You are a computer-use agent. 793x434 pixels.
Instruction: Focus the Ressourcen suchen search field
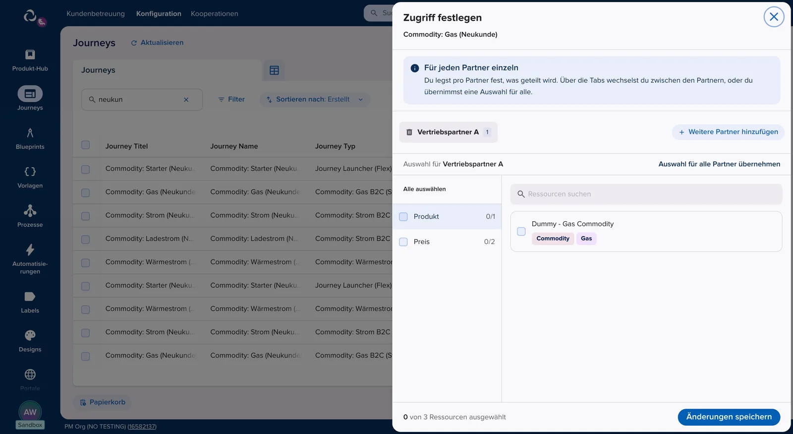point(646,194)
